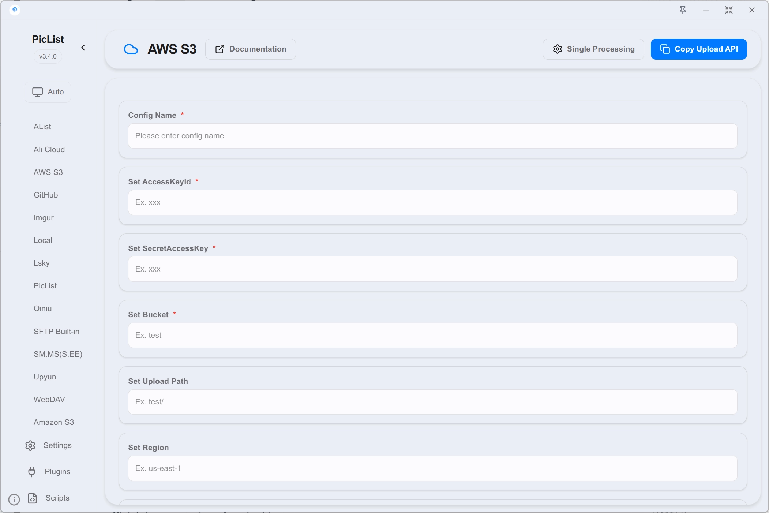Click the mini window shrink icon
The image size is (769, 513).
point(729,10)
